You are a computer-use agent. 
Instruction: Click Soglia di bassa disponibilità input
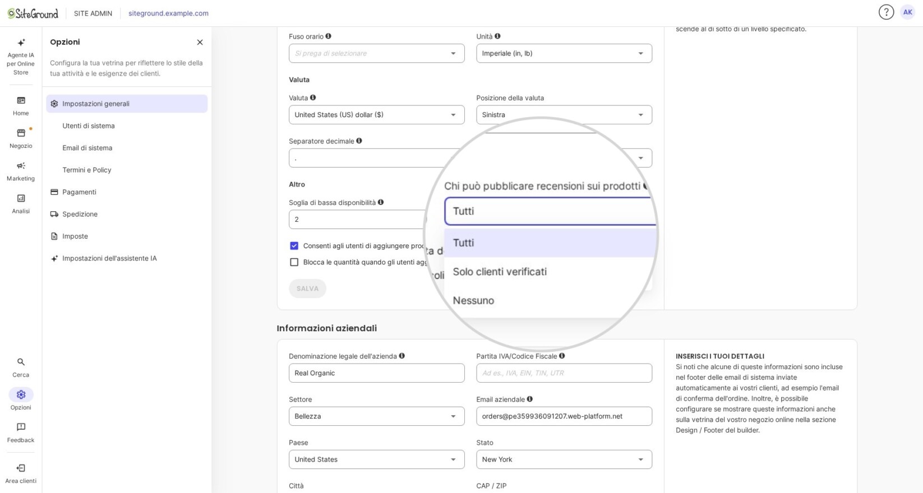tap(358, 220)
